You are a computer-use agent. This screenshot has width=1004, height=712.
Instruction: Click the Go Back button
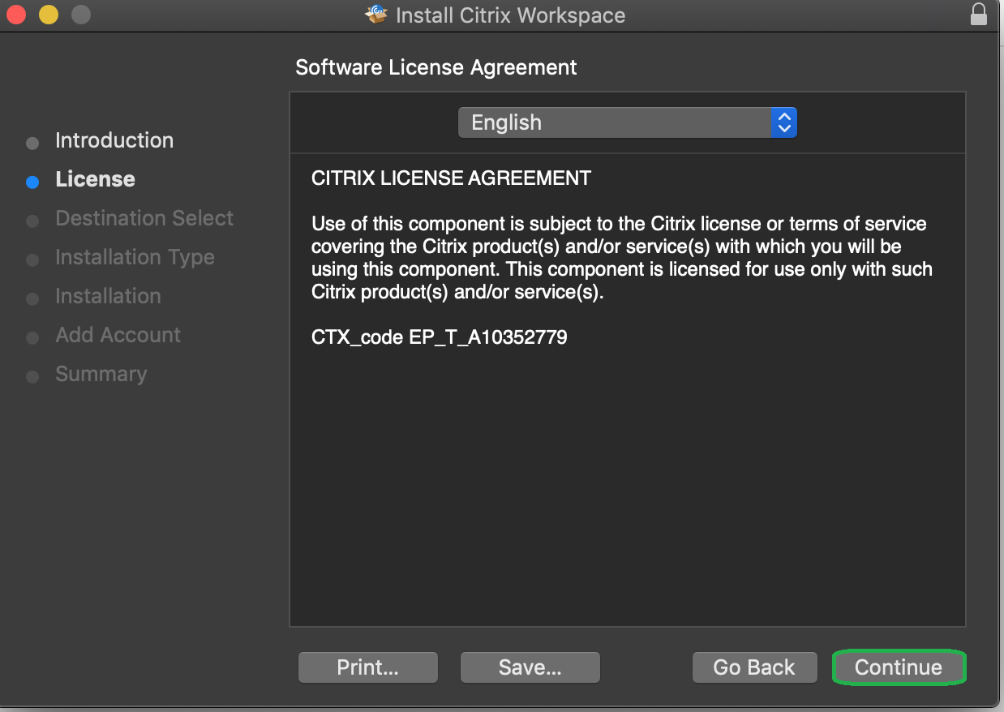click(754, 667)
